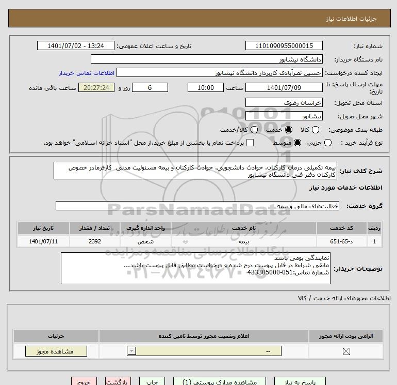Click اطلاعات خدمات مورد نیاز heading
Image resolution: width=397 pixels, height=385 pixels.
click(x=345, y=188)
